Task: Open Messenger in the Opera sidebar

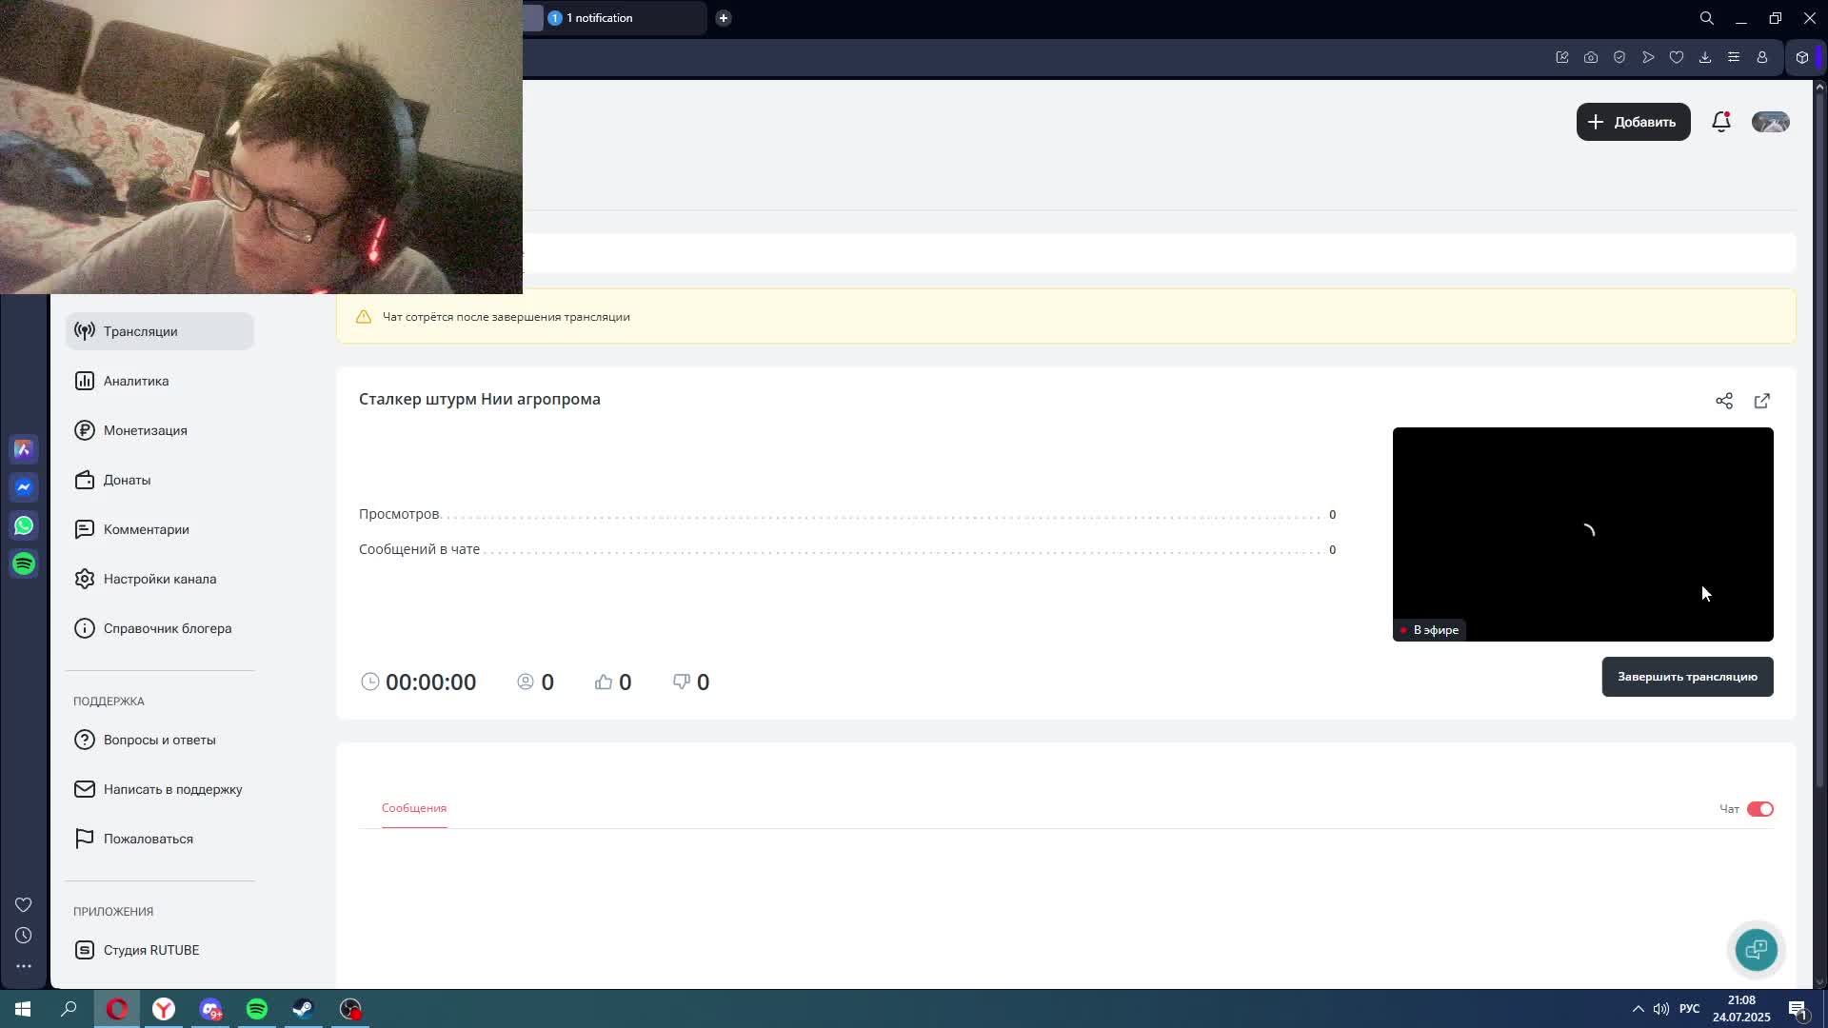Action: coord(24,487)
